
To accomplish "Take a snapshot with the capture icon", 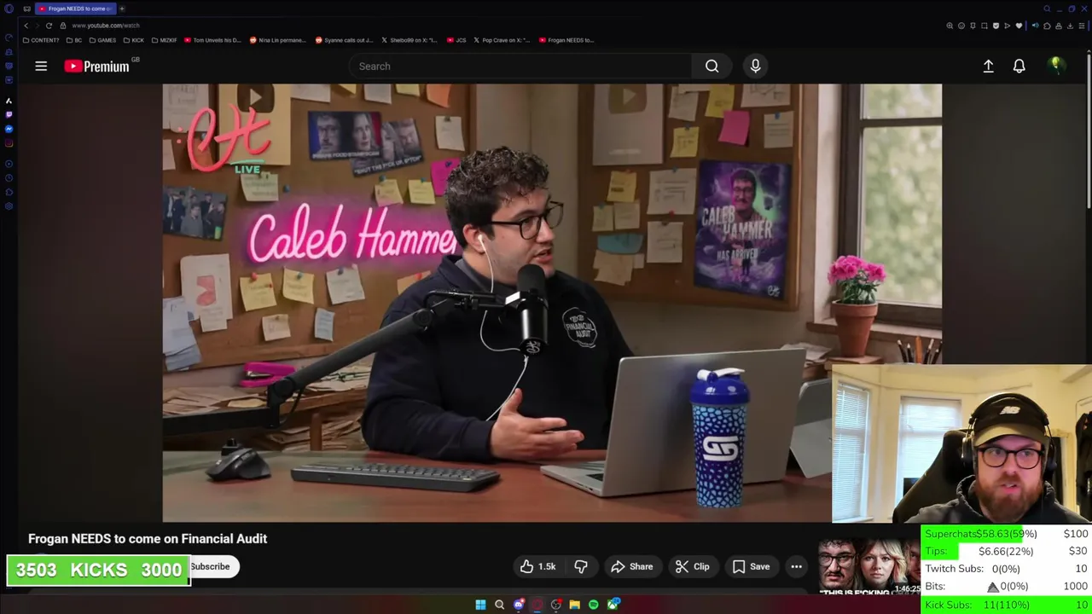I will (985, 26).
